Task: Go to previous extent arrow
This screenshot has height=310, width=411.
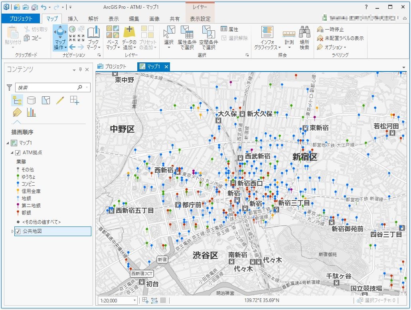Action: (72, 47)
